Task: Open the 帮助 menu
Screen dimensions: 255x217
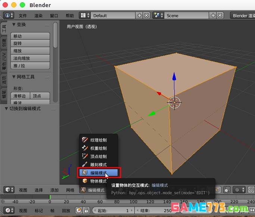Action: [70, 16]
